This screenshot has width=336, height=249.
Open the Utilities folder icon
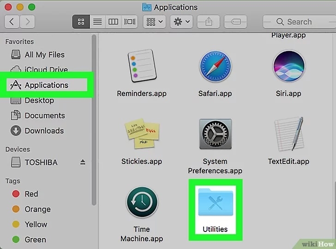coord(216,202)
